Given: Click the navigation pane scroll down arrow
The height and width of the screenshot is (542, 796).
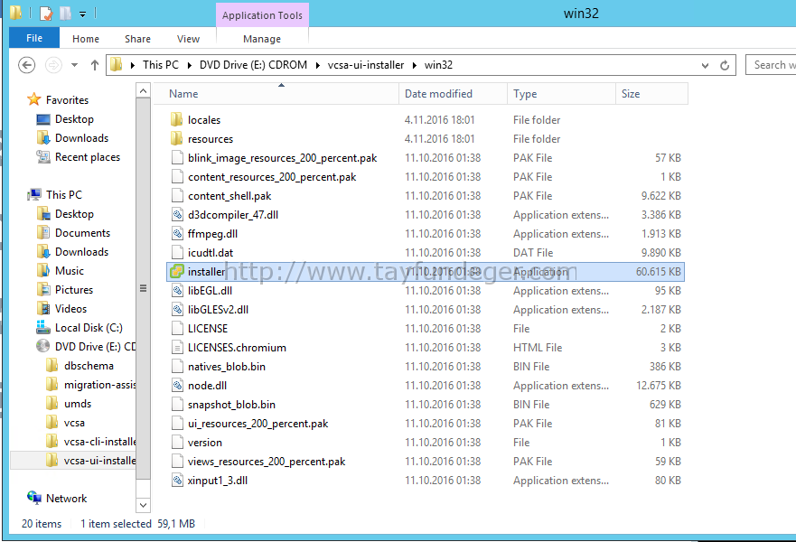Looking at the screenshot, I should click(143, 505).
